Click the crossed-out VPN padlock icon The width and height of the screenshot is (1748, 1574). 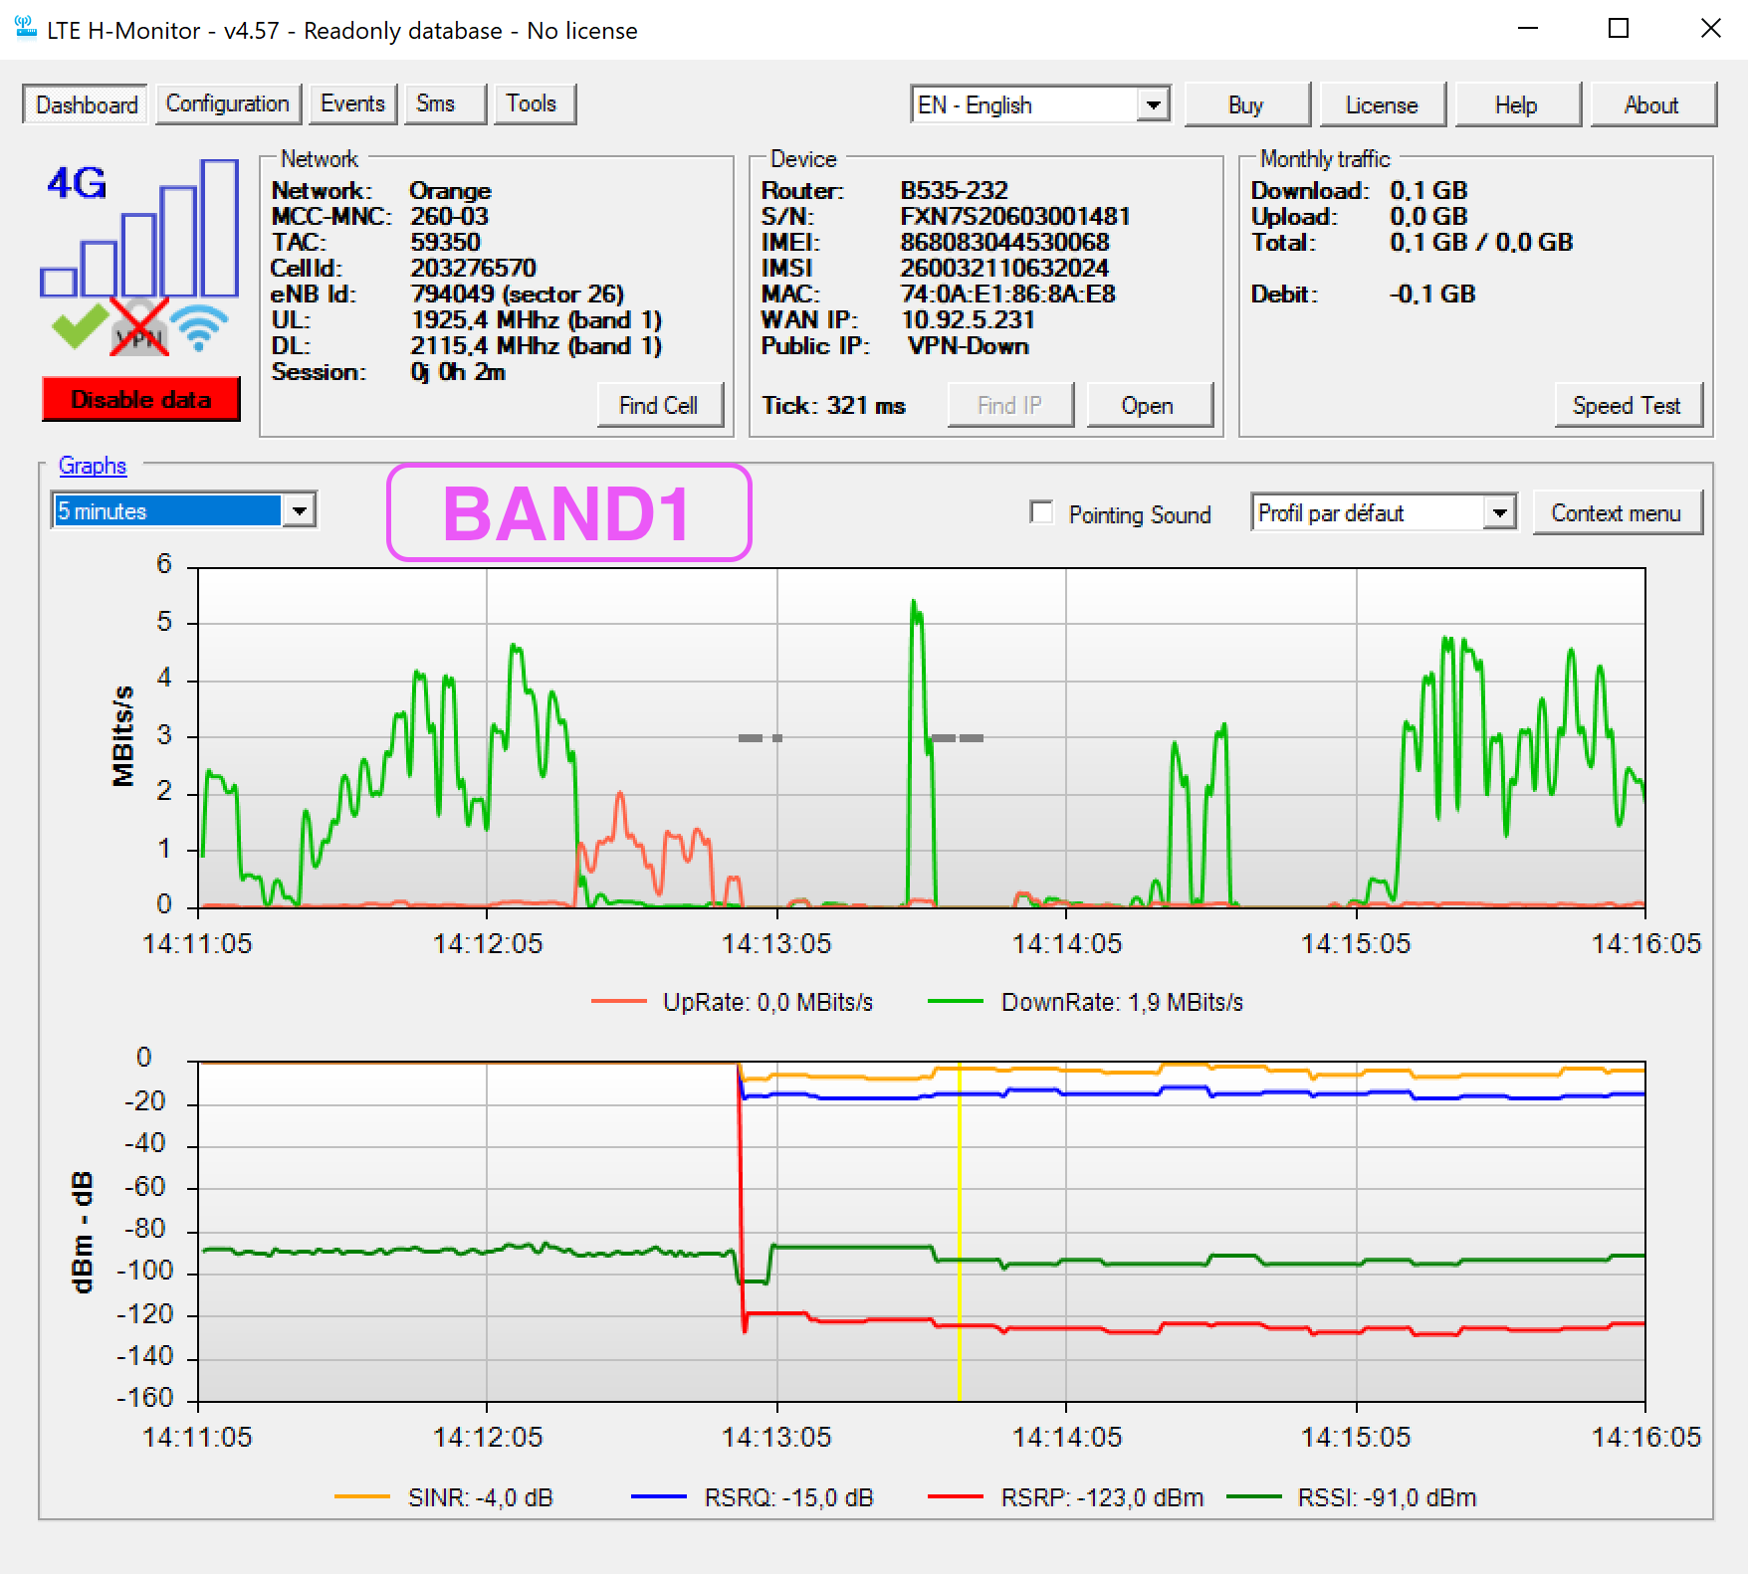(139, 326)
